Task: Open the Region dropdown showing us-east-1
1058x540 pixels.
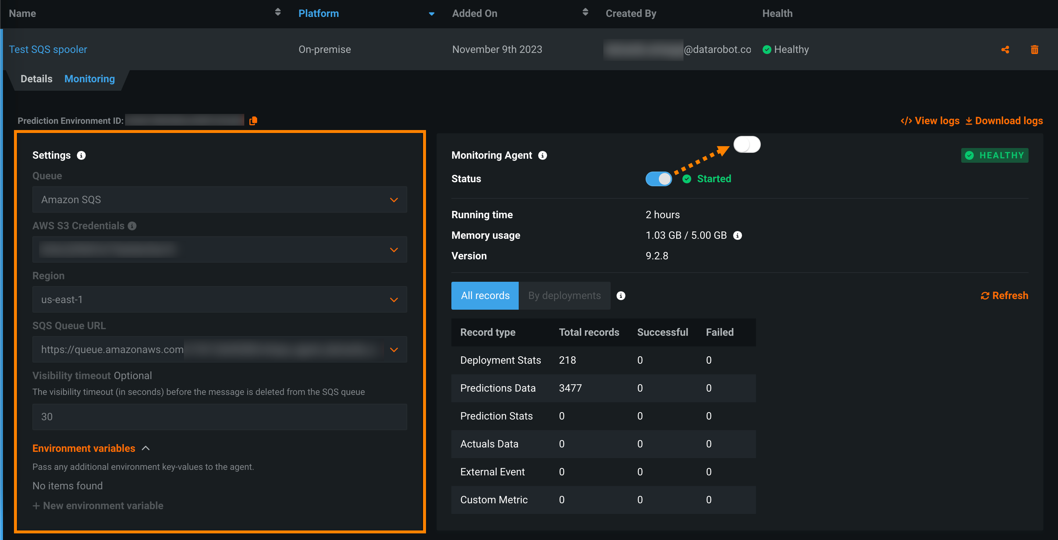Action: tap(219, 300)
